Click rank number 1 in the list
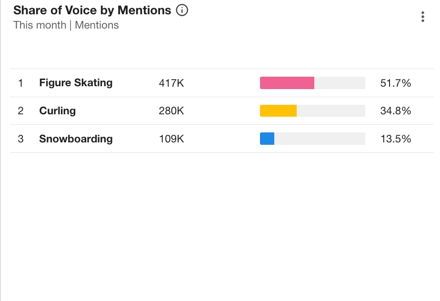Viewport: 440px width, 301px height. pos(20,83)
